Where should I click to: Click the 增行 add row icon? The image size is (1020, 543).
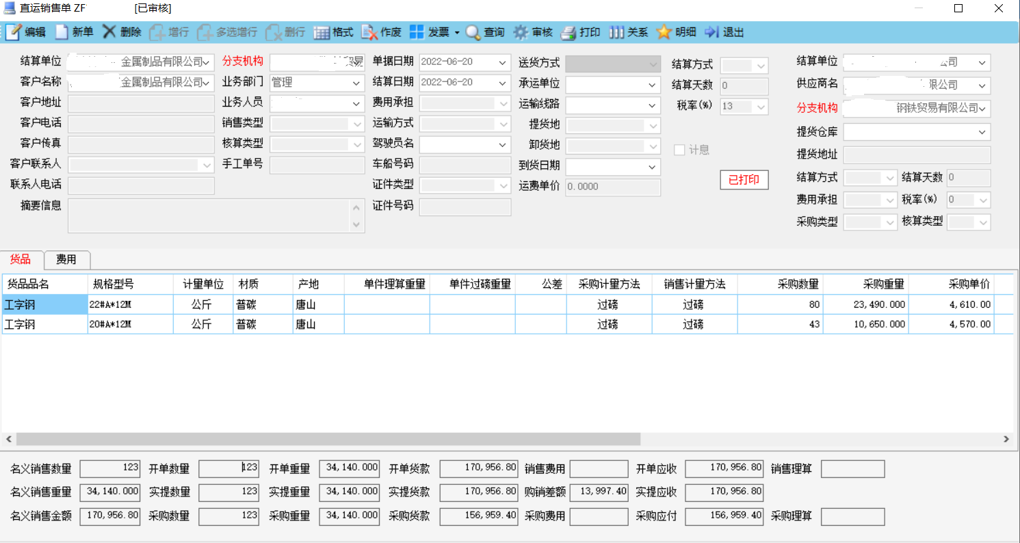157,32
